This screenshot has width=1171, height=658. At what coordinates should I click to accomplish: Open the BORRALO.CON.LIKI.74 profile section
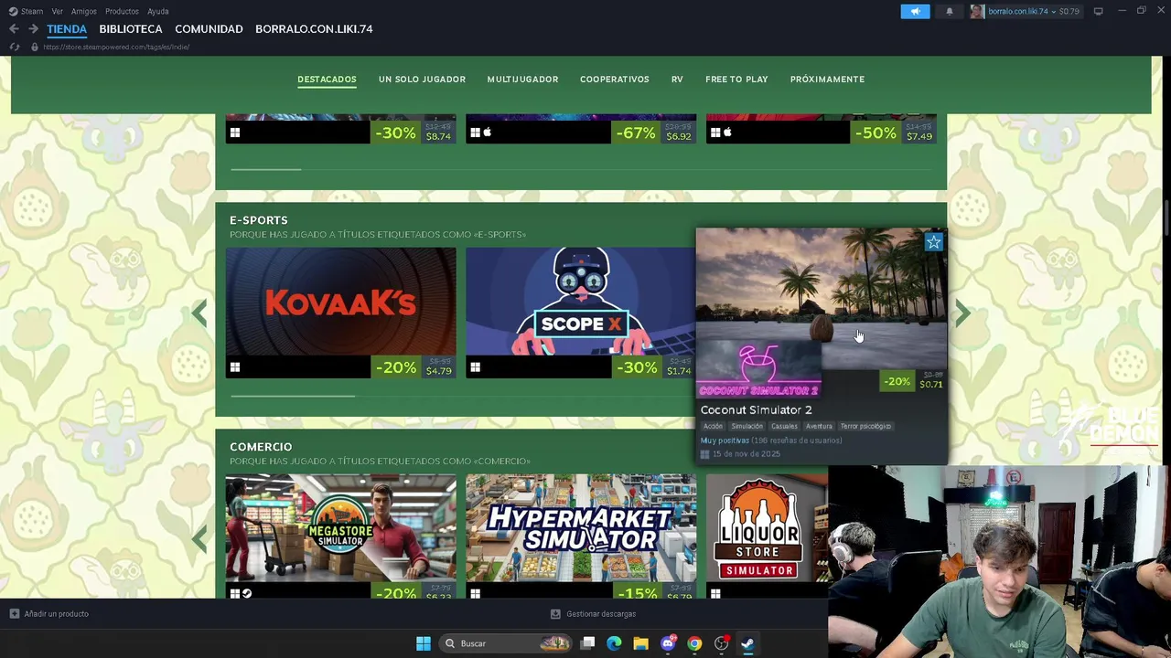[x=314, y=29]
